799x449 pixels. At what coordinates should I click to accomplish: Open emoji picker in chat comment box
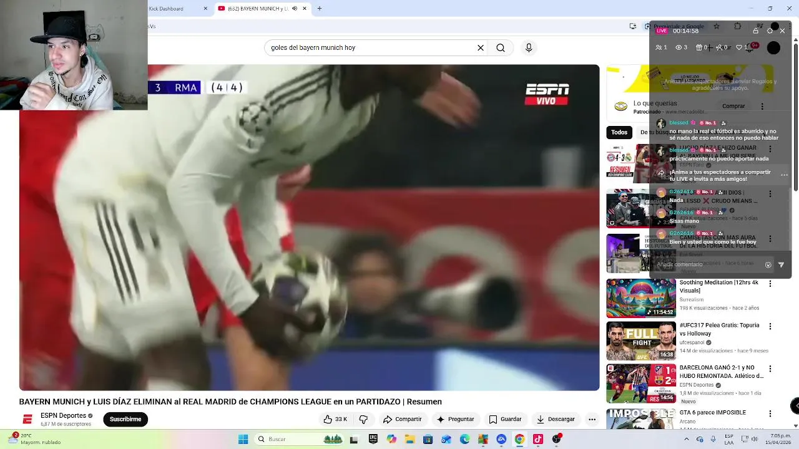pos(768,264)
